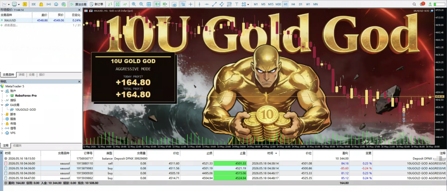Collapse the 账户 accounts tree node
Image resolution: width=447 pixels, height=191 pixels.
[x=2, y=91]
